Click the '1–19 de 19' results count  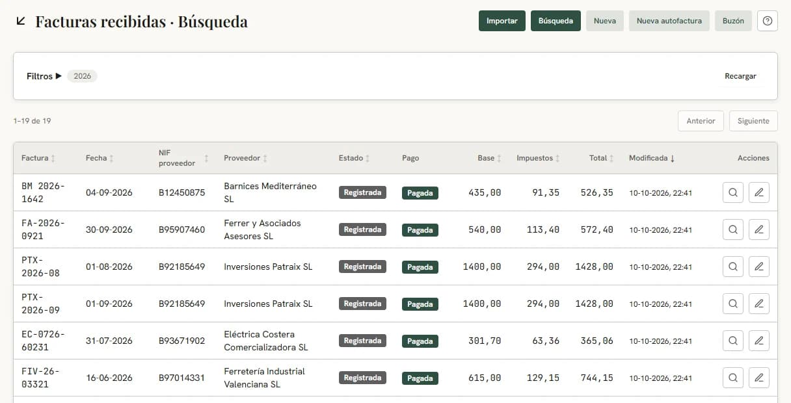[x=32, y=121]
